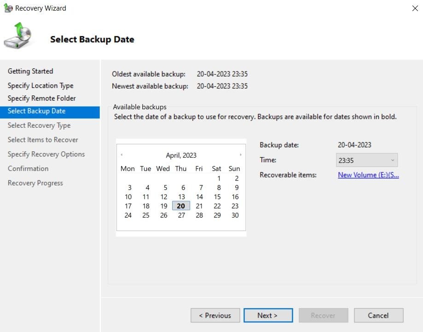Select date 23 in calendar
Image resolution: width=423 pixels, height=332 pixels.
(235, 206)
